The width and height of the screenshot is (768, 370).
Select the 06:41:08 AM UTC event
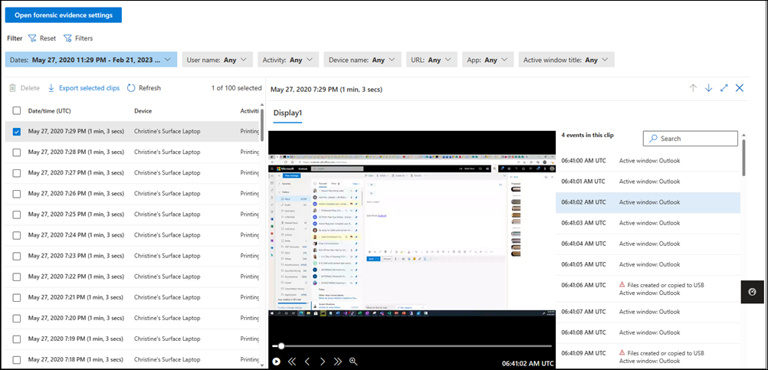tap(648, 332)
